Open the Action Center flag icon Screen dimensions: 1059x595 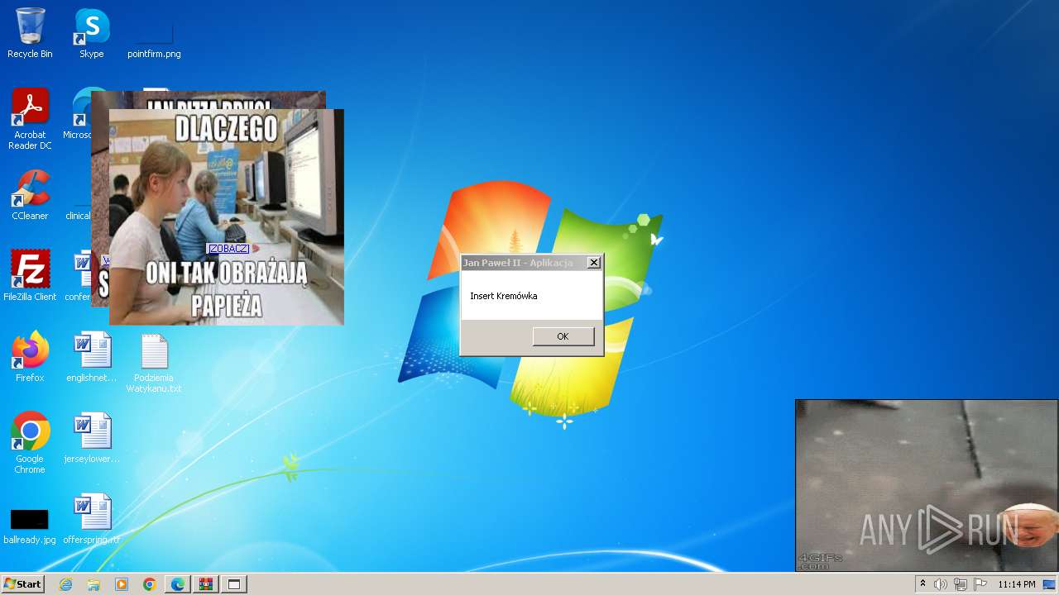coord(979,584)
